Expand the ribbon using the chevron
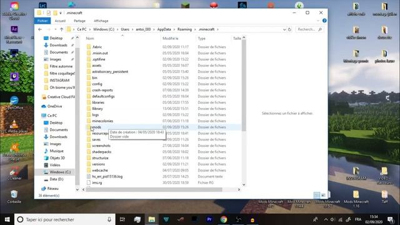The height and width of the screenshot is (225, 400). (318, 21)
